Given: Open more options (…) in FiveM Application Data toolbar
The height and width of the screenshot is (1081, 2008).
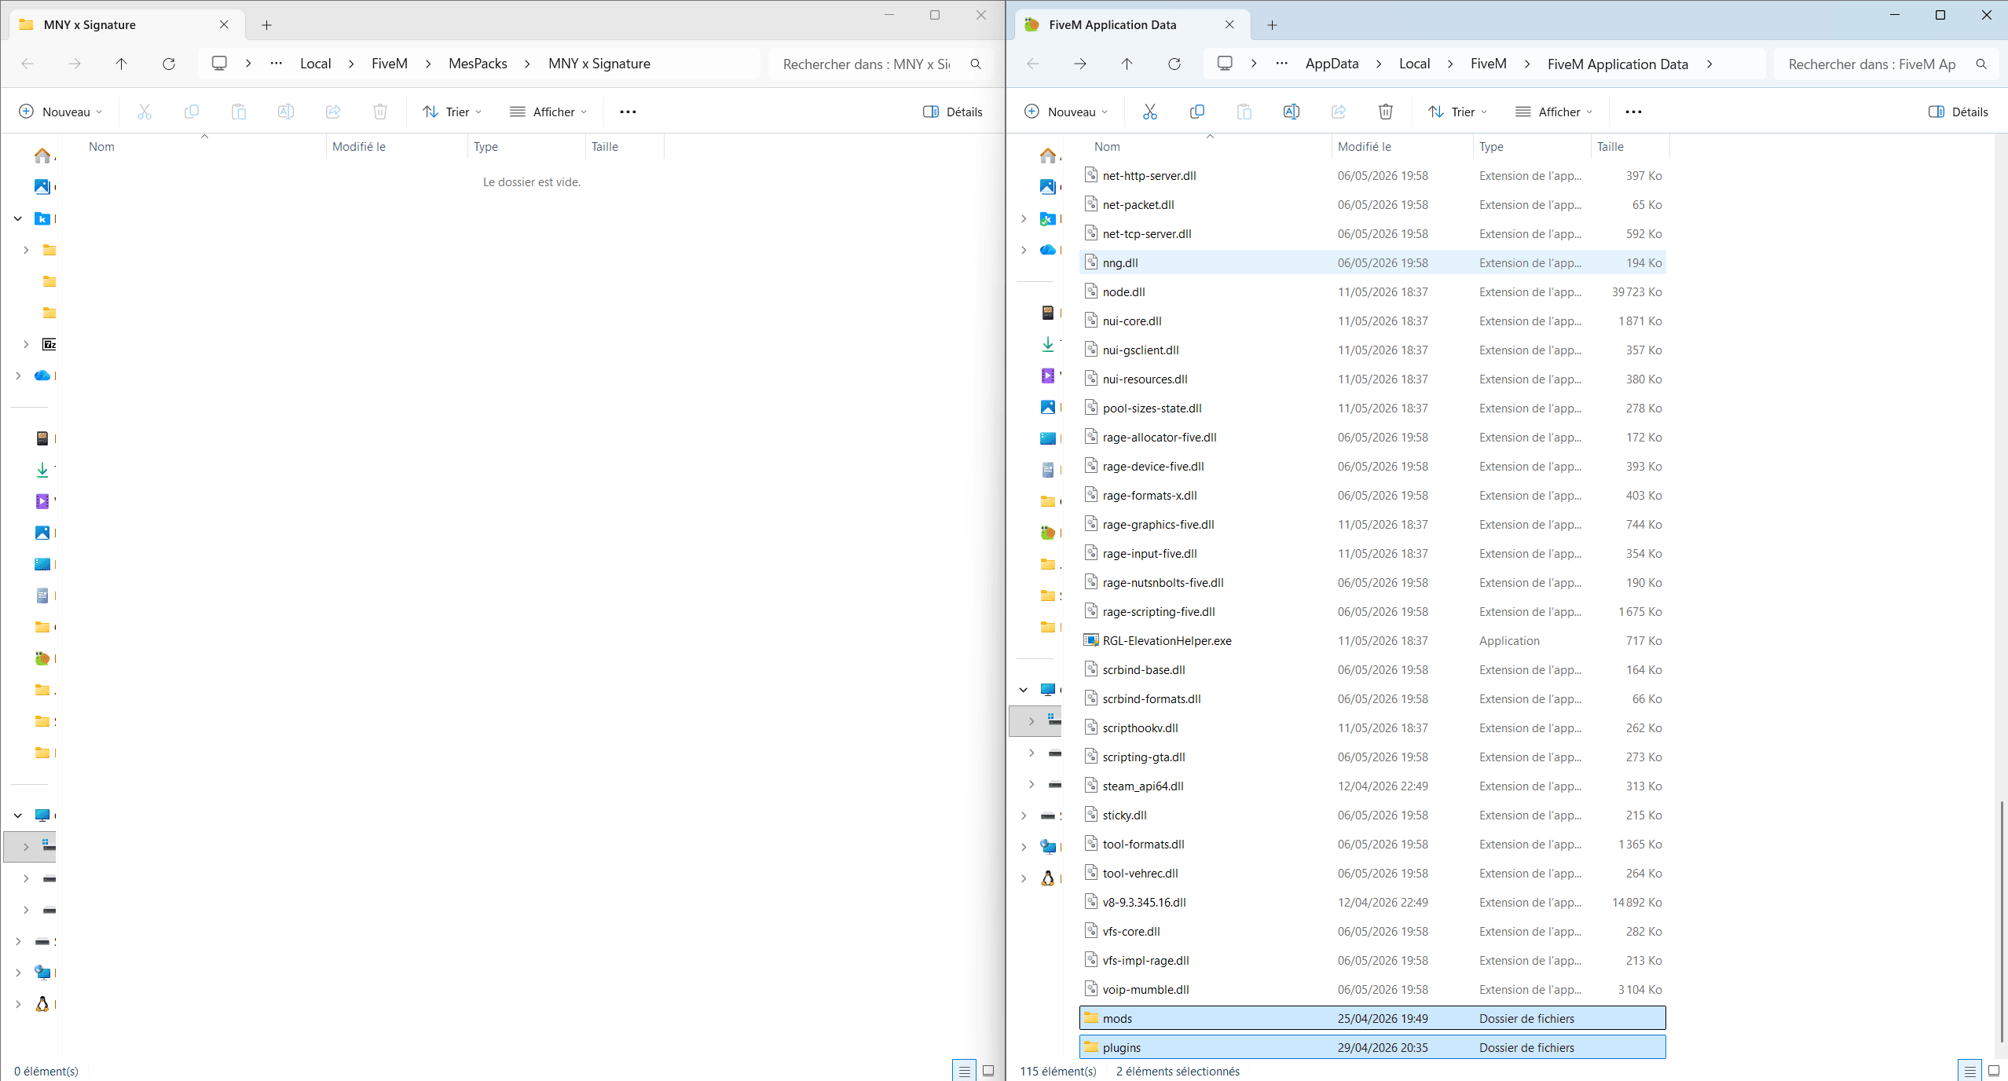Looking at the screenshot, I should coord(1633,112).
